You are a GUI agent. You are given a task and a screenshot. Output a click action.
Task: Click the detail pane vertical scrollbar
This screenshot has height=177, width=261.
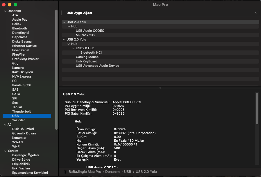point(257,108)
